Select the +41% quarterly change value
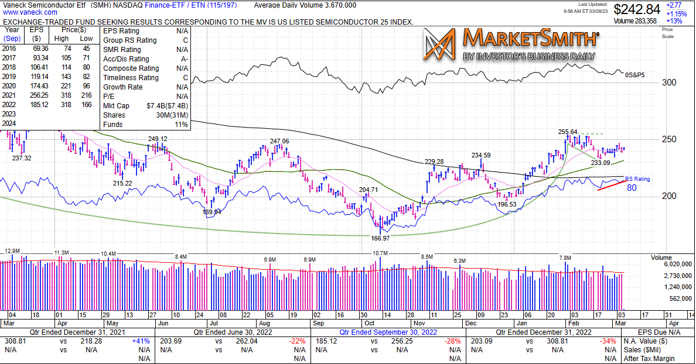The width and height of the screenshot is (696, 364). coord(141,341)
